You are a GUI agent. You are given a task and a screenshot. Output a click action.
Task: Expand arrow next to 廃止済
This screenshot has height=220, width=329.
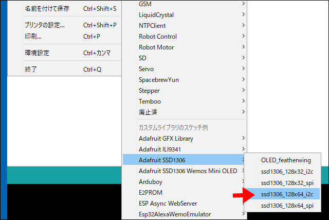(x=243, y=112)
